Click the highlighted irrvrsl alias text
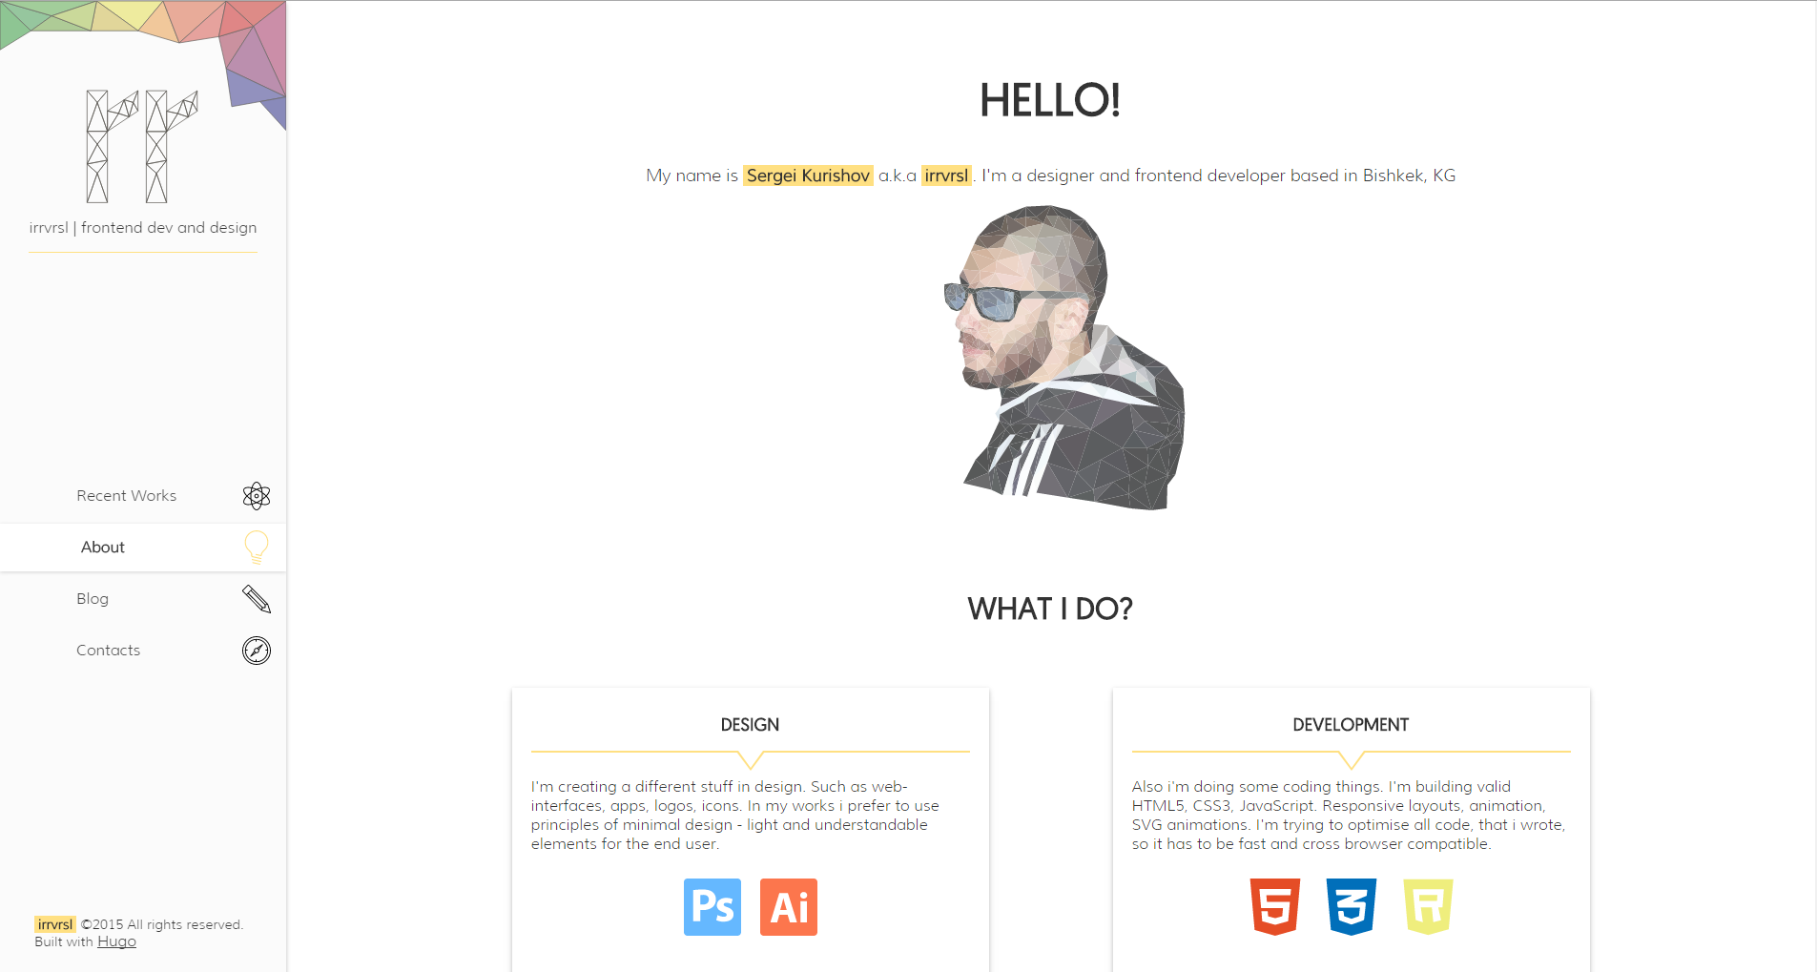 point(945,176)
